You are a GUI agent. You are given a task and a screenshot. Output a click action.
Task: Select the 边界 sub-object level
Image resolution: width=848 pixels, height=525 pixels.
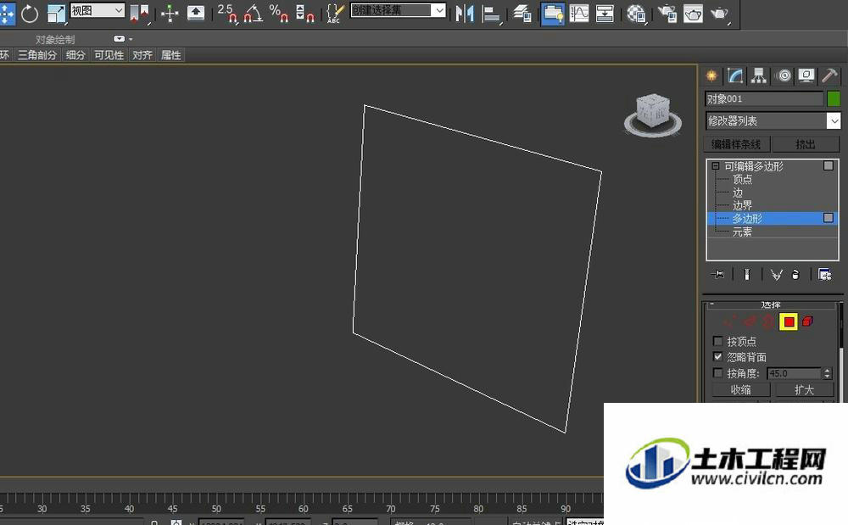coord(742,205)
